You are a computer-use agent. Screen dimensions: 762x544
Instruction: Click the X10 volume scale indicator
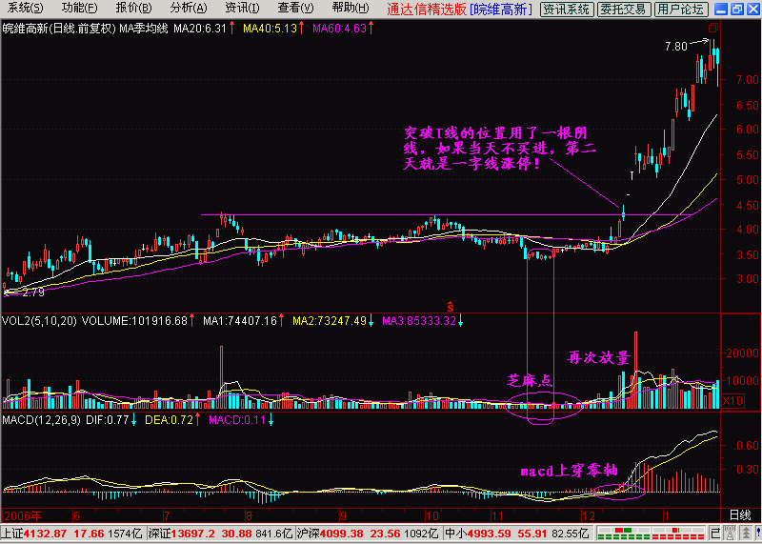click(x=733, y=401)
